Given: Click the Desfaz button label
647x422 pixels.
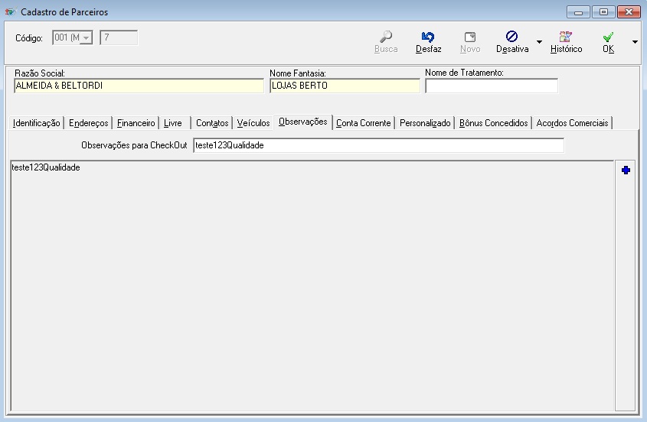Looking at the screenshot, I should pos(428,49).
